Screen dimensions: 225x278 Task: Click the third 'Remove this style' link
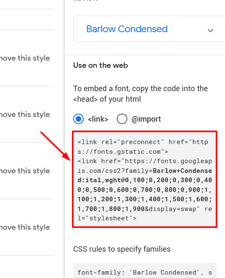click(25, 171)
